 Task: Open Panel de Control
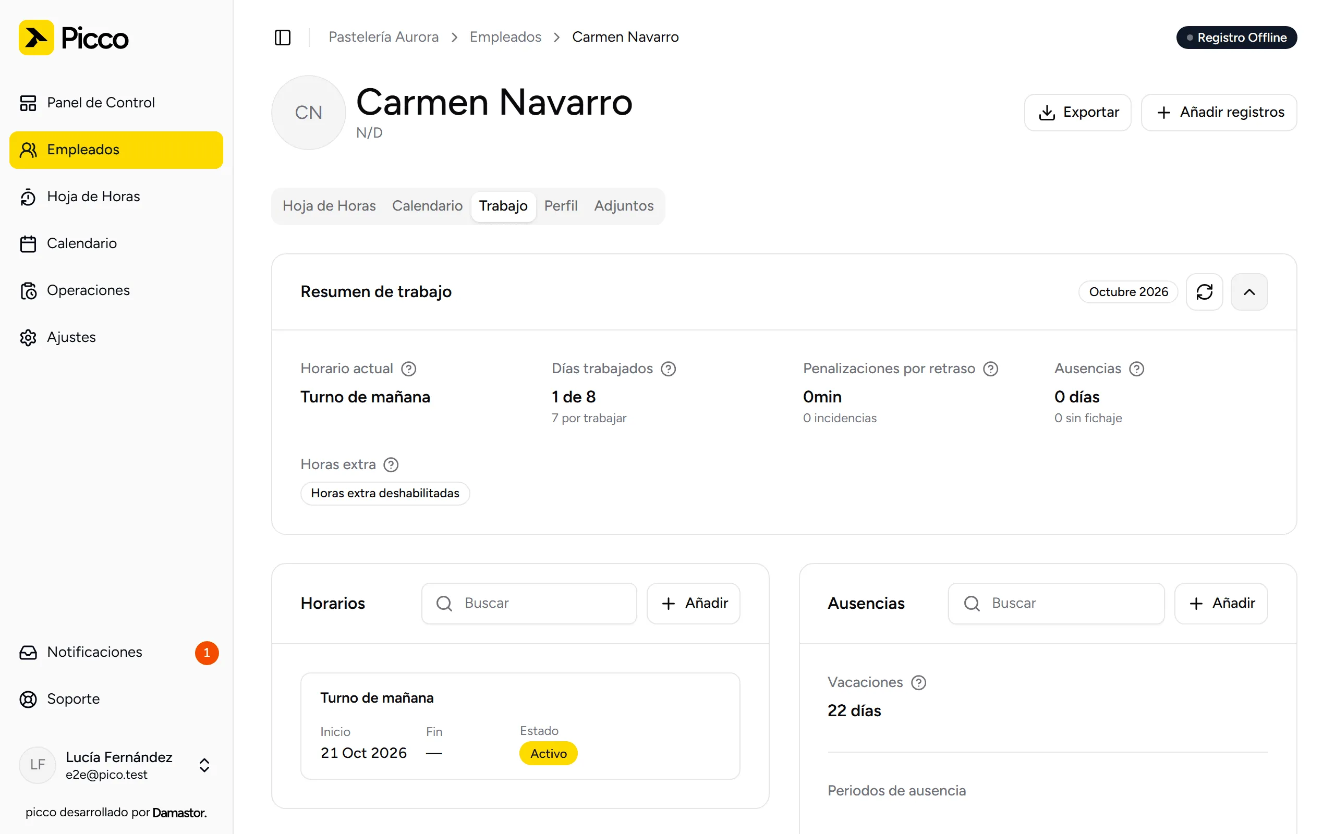116,103
